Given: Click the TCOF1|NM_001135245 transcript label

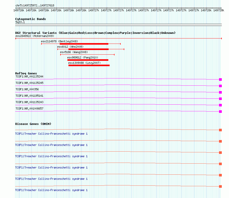Looking at the screenshot, I should tap(29, 83).
